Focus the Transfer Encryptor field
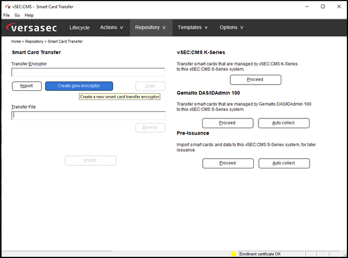Viewport: 348px width, 258px height. tap(88, 72)
